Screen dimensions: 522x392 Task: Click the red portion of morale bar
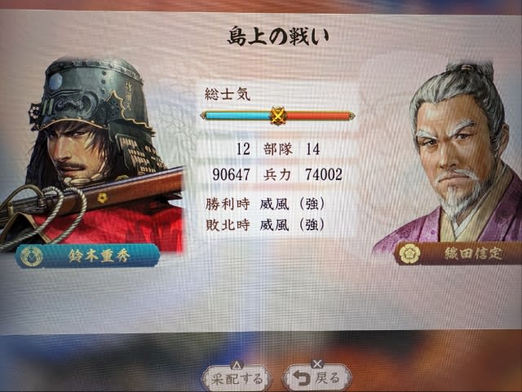click(318, 116)
